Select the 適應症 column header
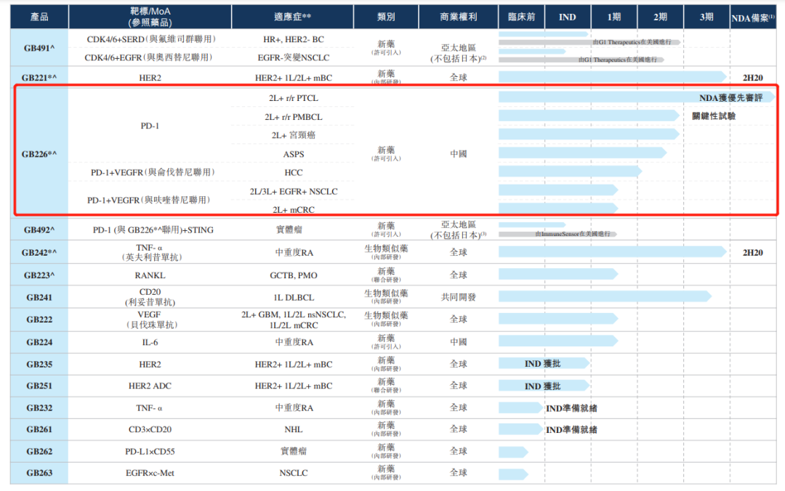This screenshot has width=785, height=491. point(292,17)
